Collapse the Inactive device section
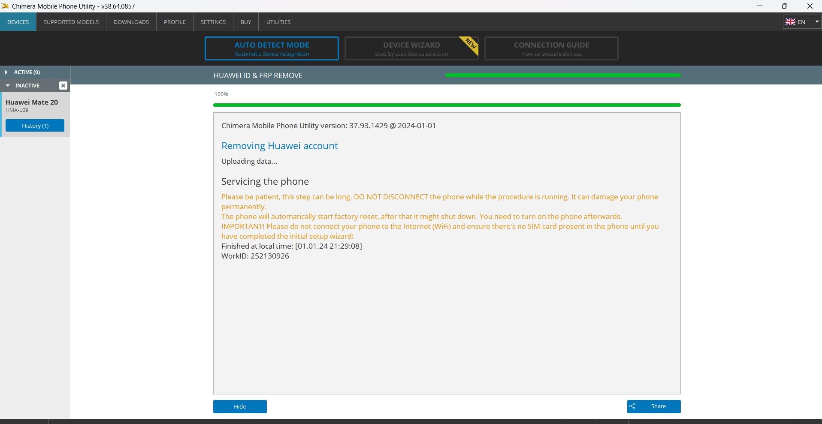The height and width of the screenshot is (424, 822). (x=8, y=85)
